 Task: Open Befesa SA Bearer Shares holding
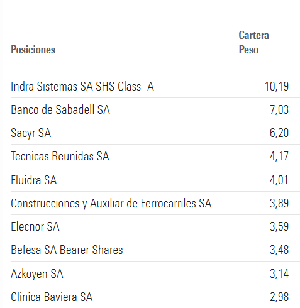click(67, 250)
